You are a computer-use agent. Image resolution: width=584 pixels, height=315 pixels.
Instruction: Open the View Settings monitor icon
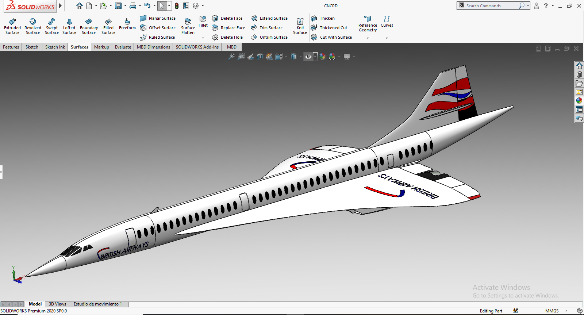(x=347, y=57)
